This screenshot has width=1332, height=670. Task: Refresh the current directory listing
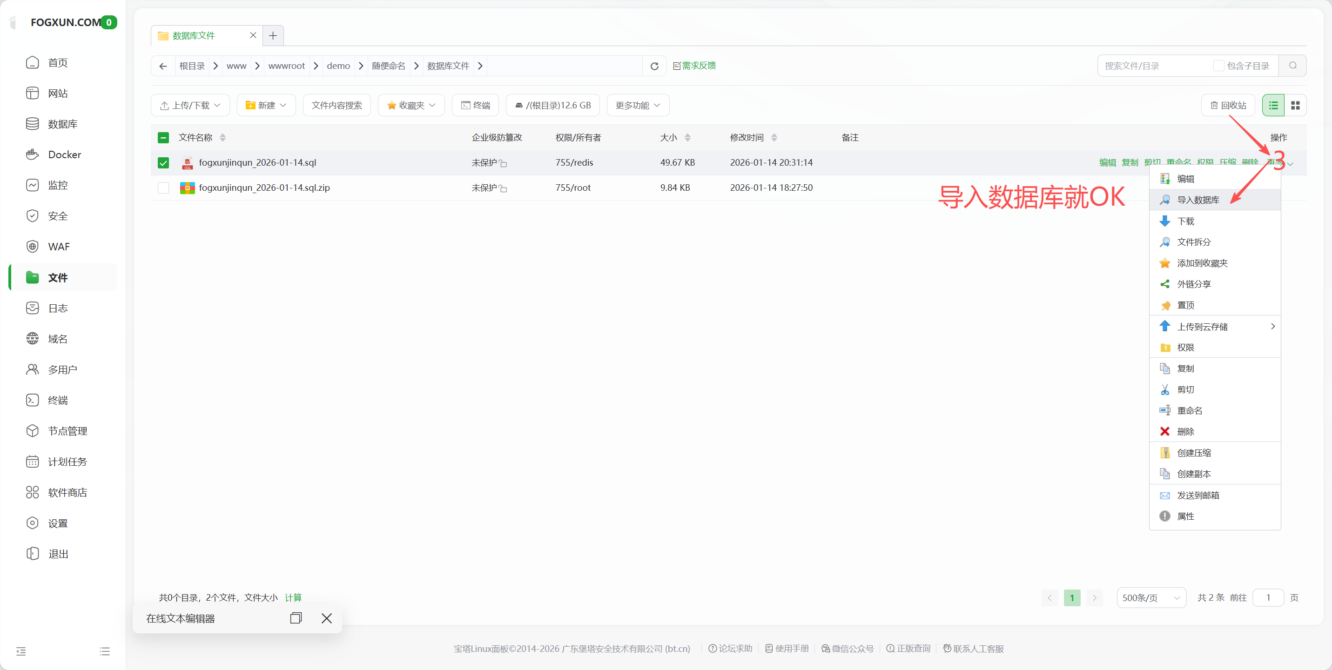(x=653, y=66)
